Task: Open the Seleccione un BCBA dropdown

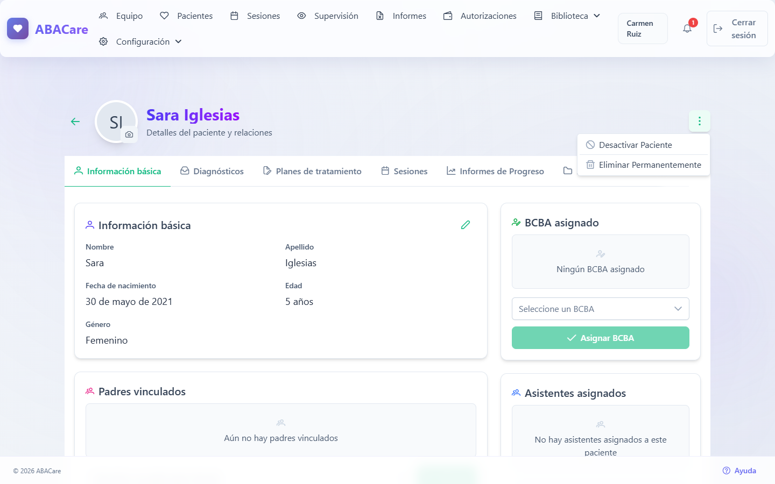Action: (x=601, y=309)
